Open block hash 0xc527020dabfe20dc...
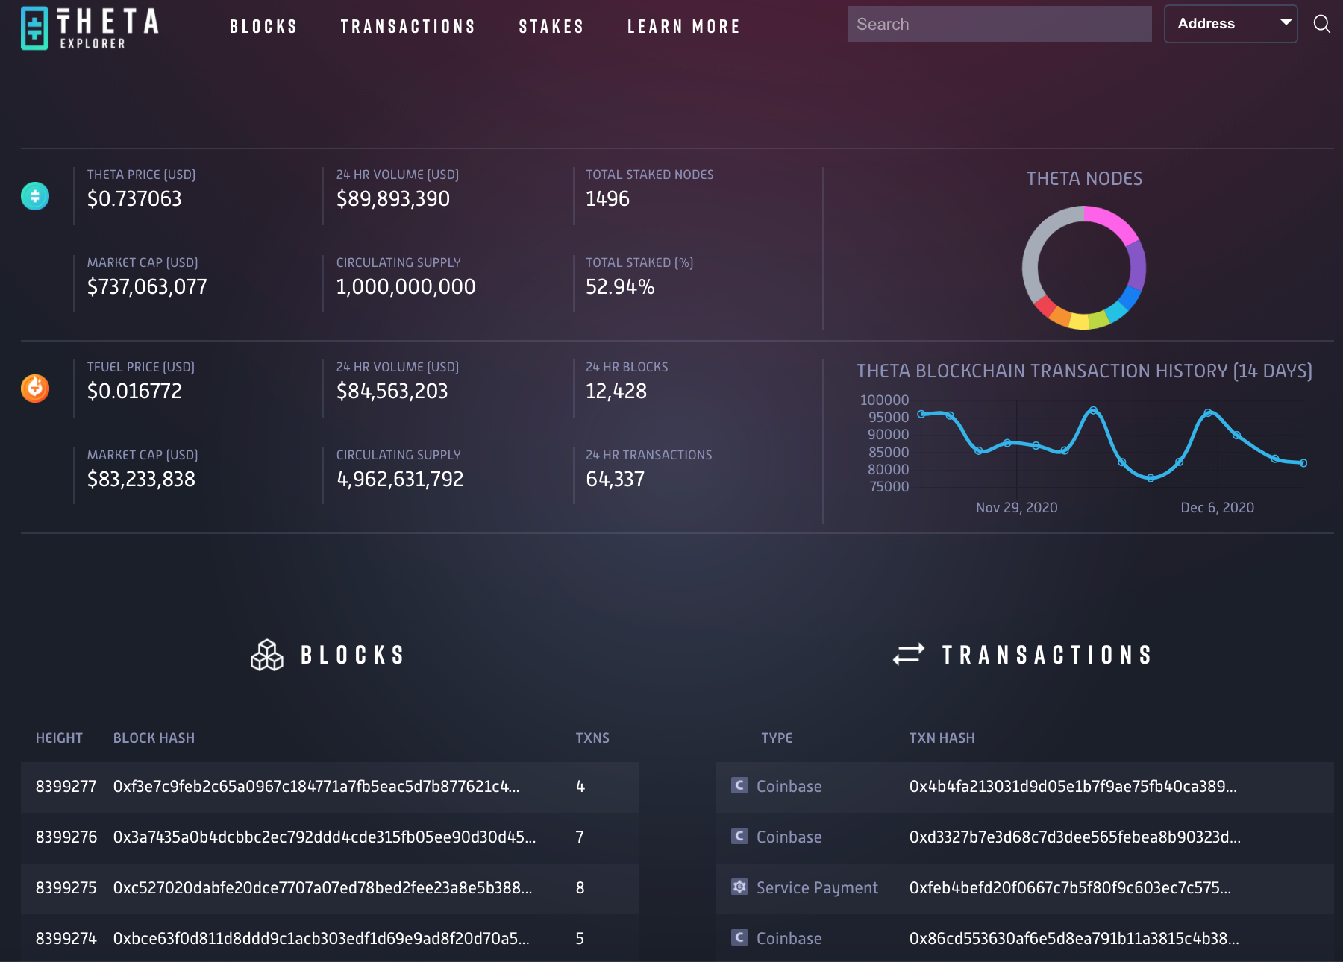 click(323, 888)
